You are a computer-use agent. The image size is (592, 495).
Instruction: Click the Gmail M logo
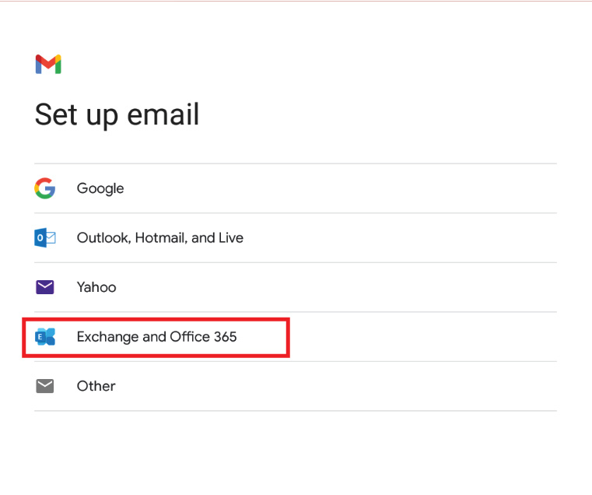[48, 65]
